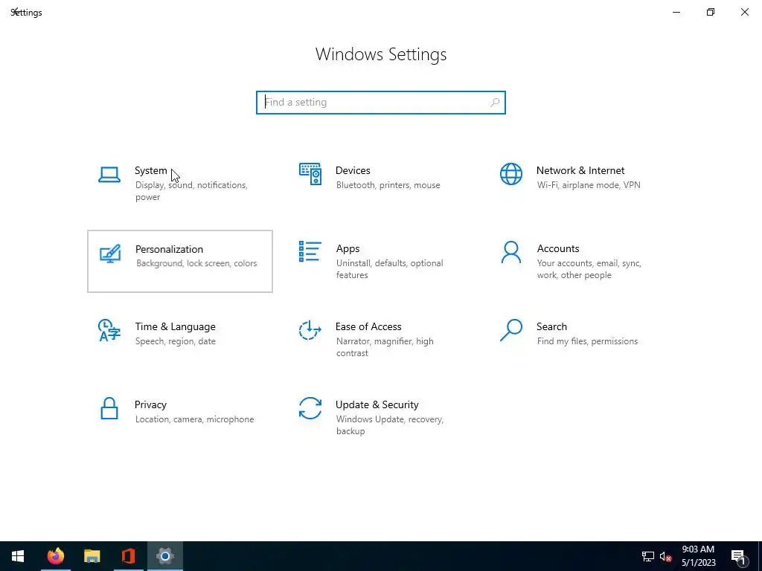
Task: Click the Accounts heading text
Action: coord(558,248)
